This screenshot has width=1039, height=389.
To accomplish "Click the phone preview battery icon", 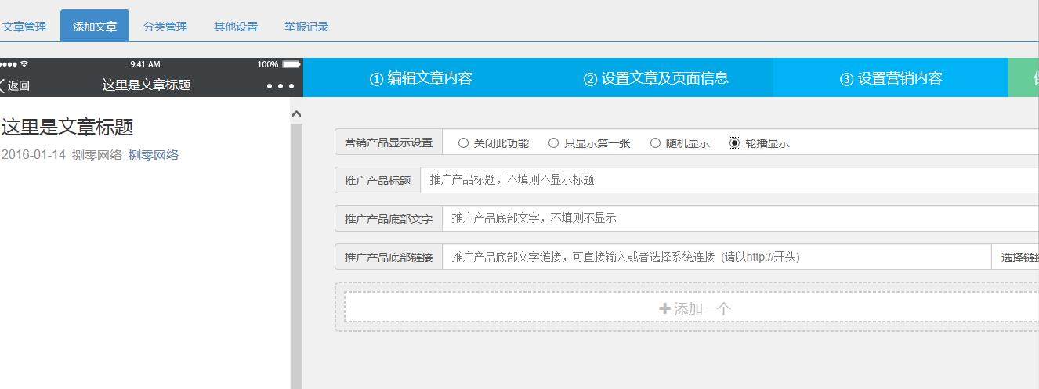I will point(291,64).
